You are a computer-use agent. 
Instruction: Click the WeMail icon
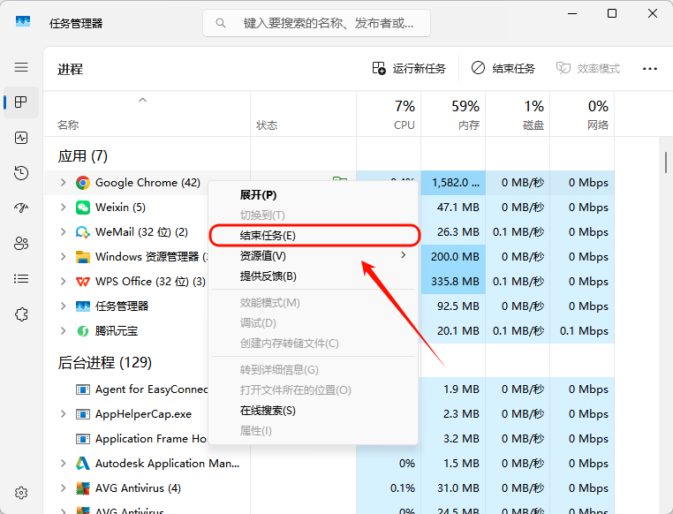(x=83, y=232)
